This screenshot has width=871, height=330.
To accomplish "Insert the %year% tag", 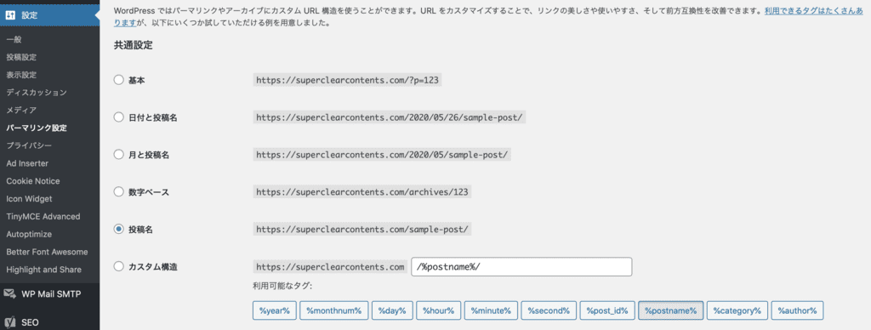I will coord(275,310).
